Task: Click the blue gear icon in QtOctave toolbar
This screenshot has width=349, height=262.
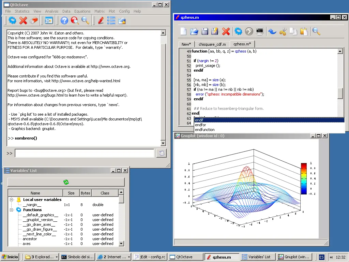Action: point(13,20)
